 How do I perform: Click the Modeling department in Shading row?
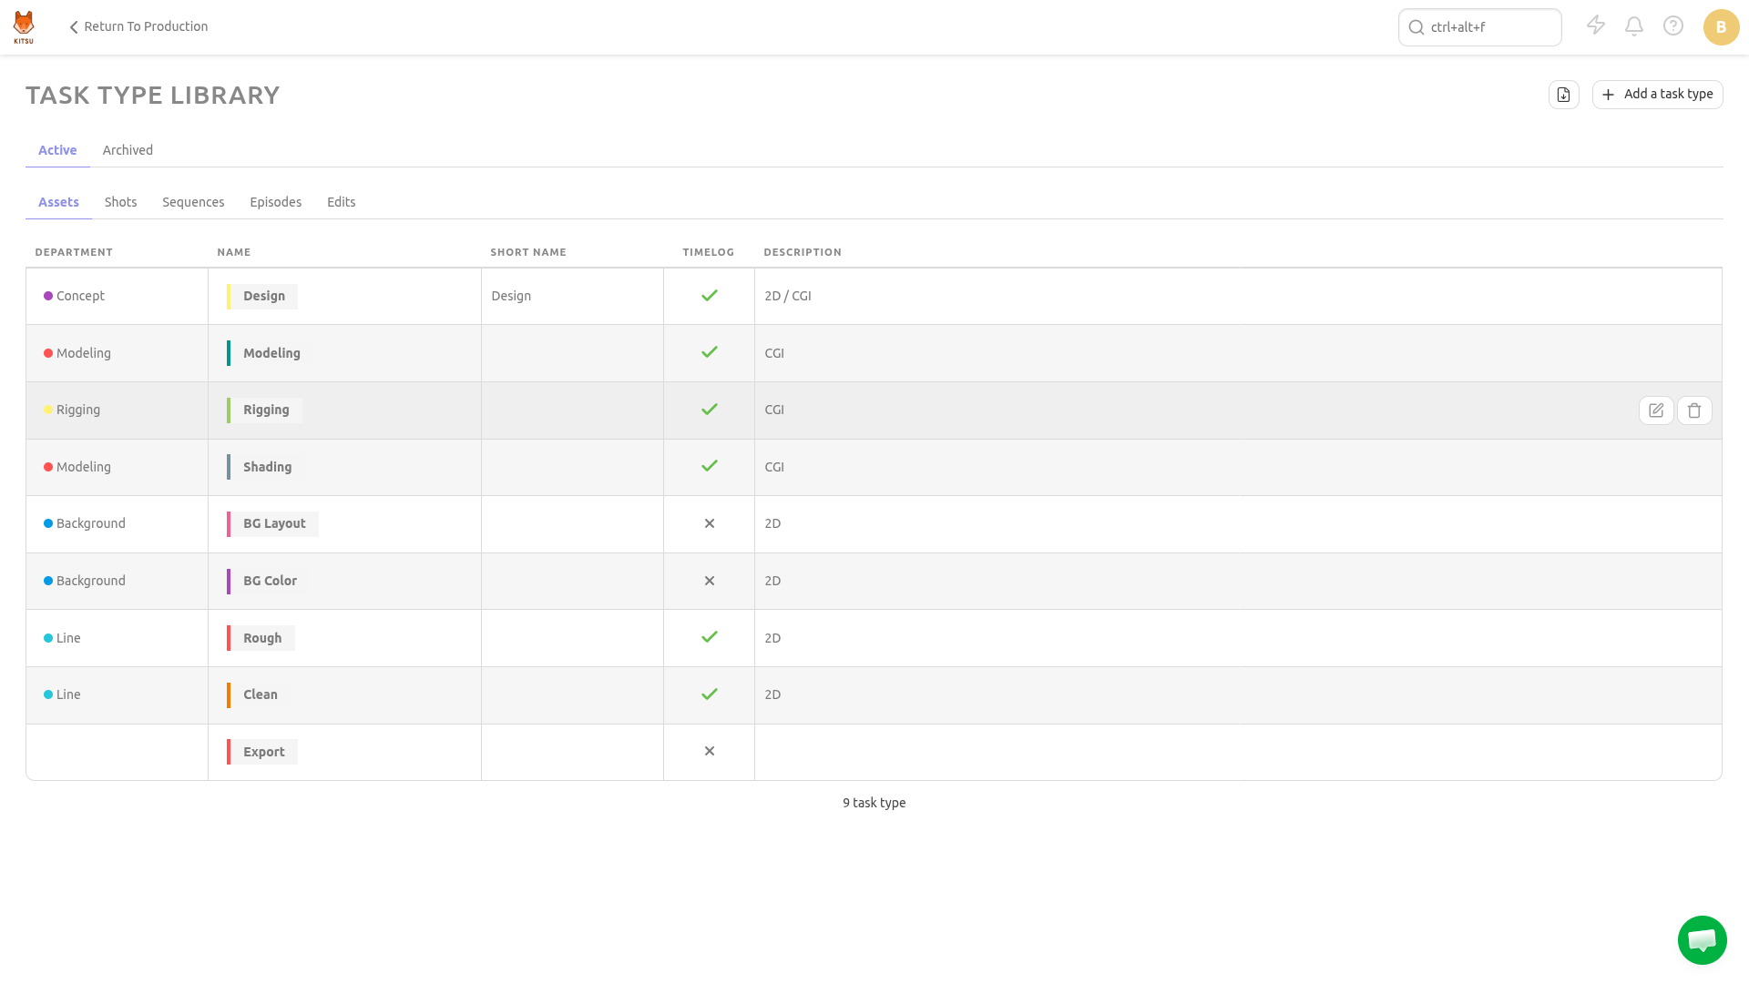pyautogui.click(x=84, y=467)
